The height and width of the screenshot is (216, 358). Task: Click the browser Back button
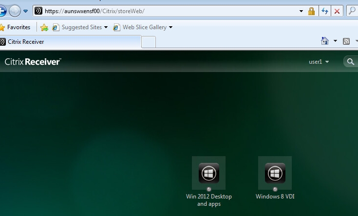pyautogui.click(x=2, y=11)
